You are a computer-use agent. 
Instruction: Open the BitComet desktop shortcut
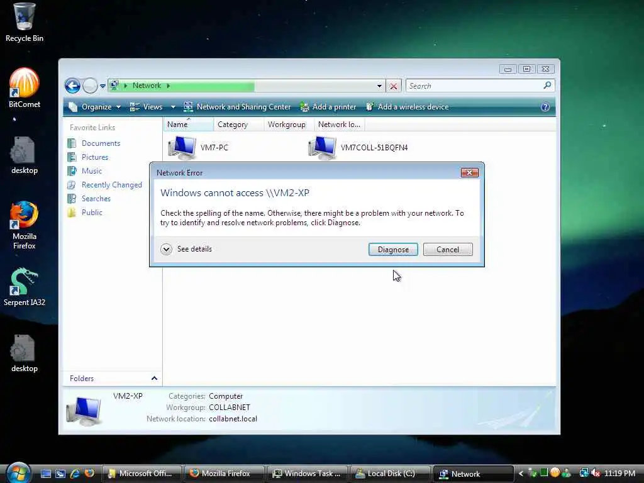pos(25,88)
